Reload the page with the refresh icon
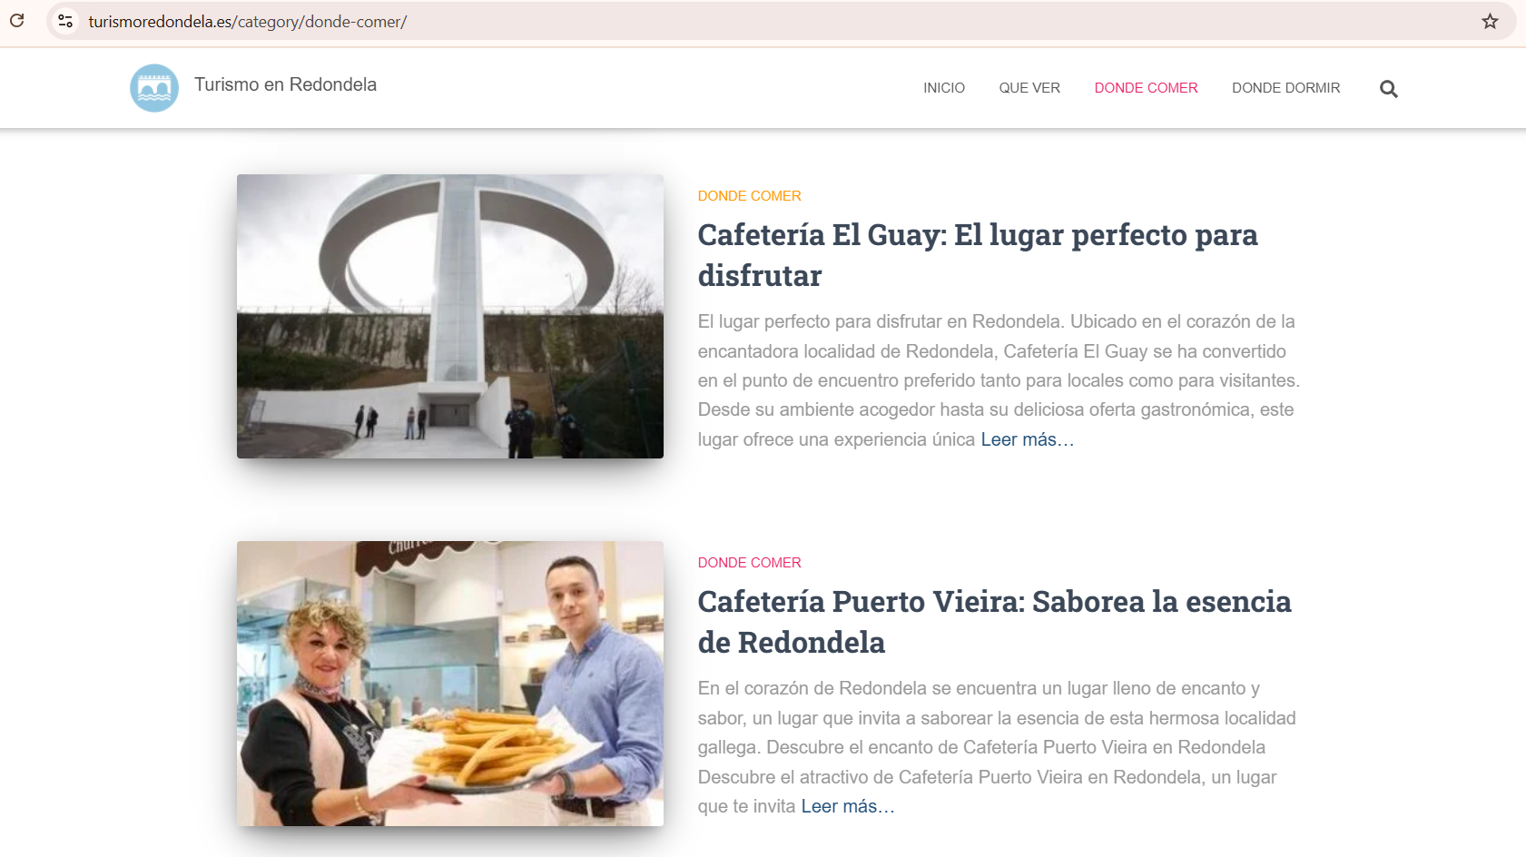Image resolution: width=1526 pixels, height=857 pixels. click(x=17, y=21)
